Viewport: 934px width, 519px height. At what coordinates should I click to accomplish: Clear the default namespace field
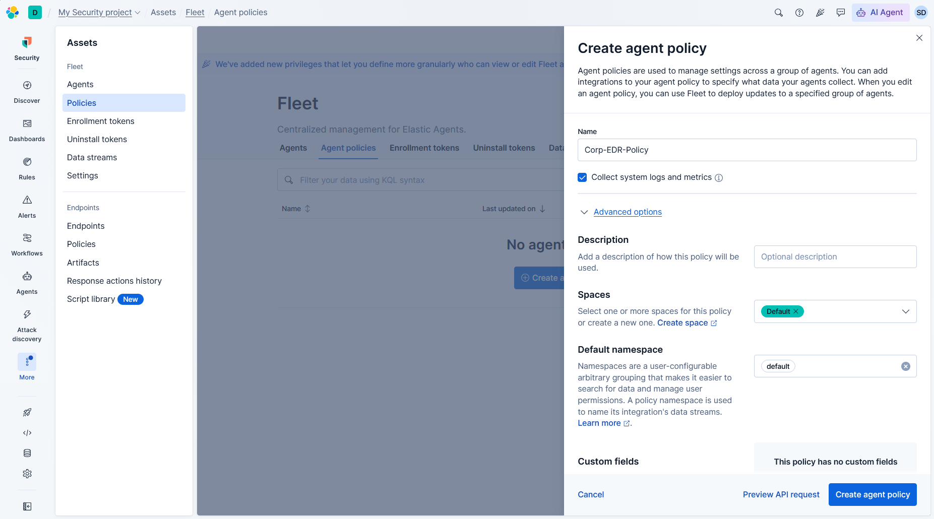906,366
